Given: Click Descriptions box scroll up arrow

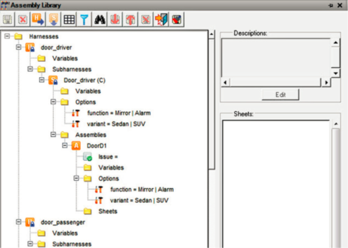Looking at the screenshot, I should click(x=335, y=42).
